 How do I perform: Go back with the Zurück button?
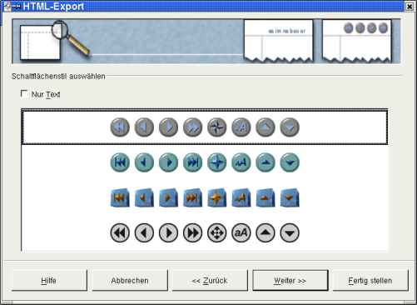pos(210,281)
